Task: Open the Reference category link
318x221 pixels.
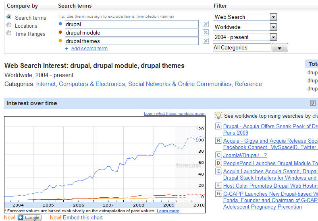Action: 248,84
